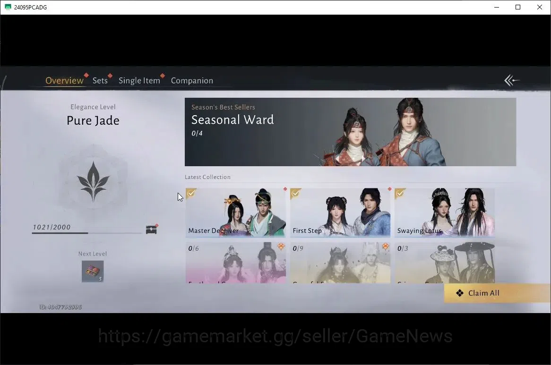The height and width of the screenshot is (365, 551).
Task: Open the Swaying Lotus collection card
Action: 445,212
